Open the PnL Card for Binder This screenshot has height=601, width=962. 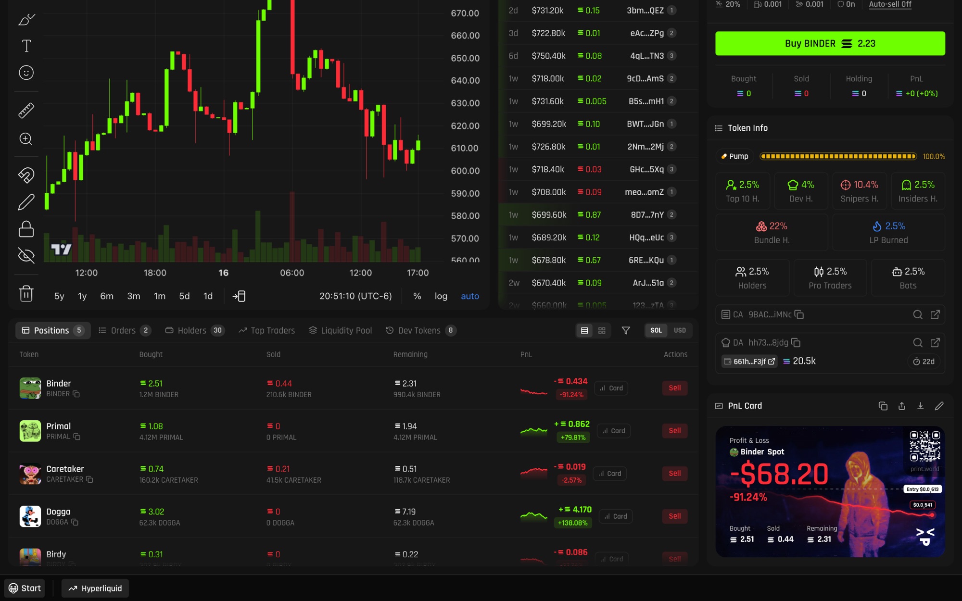[611, 388]
